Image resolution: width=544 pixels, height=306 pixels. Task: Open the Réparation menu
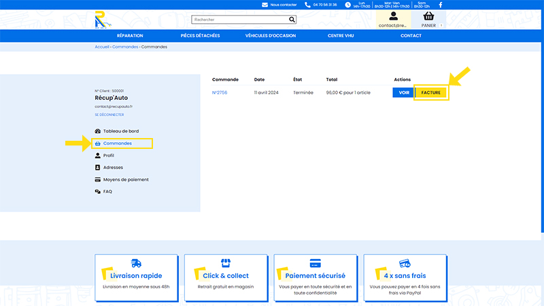[x=130, y=36]
